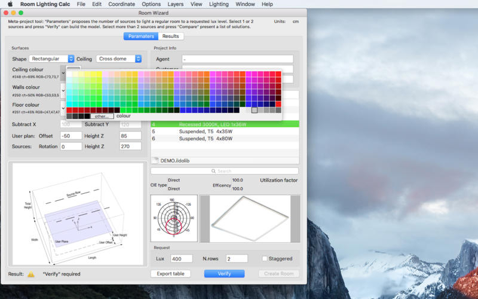Open the Room Lighting Calc app menu
The image size is (478, 299).
pos(45,4)
